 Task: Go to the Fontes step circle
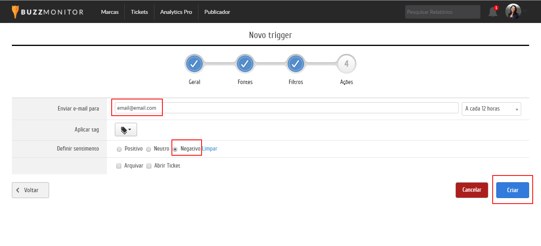pyautogui.click(x=245, y=64)
